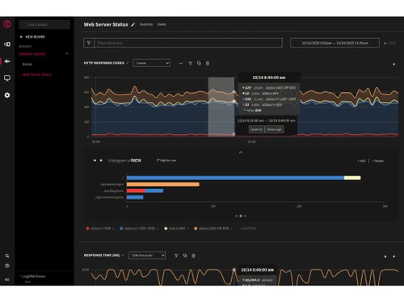
Task: Collapse the Heroku Server boards group
Action: (x=67, y=53)
